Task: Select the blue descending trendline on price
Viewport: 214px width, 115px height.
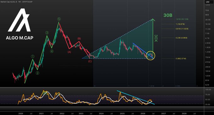Action: click(143, 50)
